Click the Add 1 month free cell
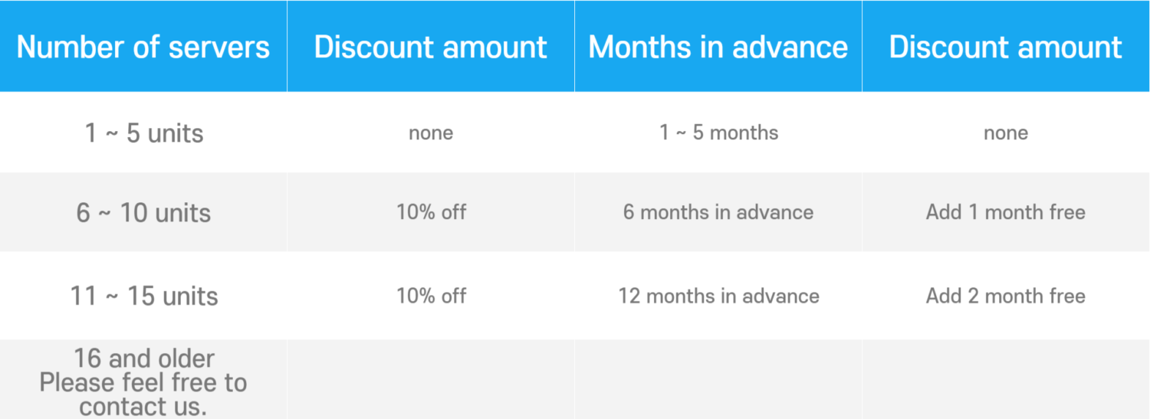Image resolution: width=1150 pixels, height=419 pixels. point(1006,212)
